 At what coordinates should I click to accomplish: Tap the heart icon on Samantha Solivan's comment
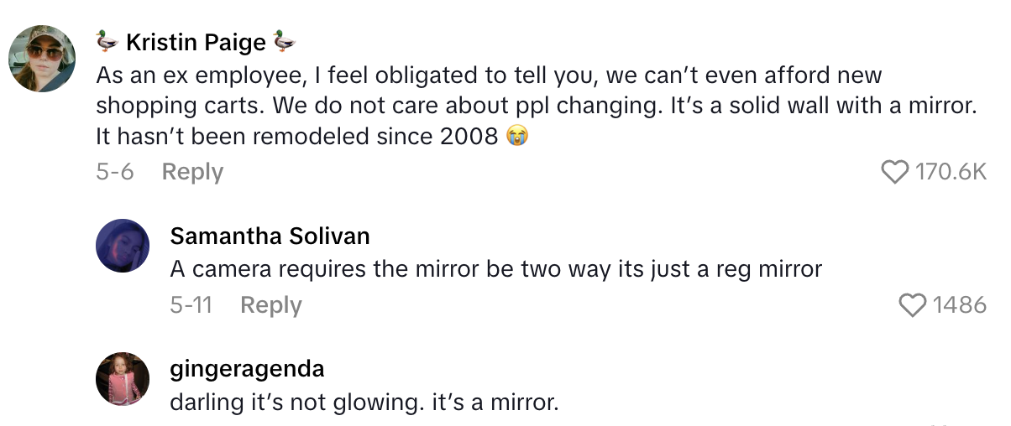(913, 305)
